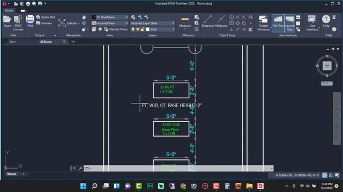Open Windows Start menu
The width and height of the screenshot is (343, 192).
(x=84, y=186)
